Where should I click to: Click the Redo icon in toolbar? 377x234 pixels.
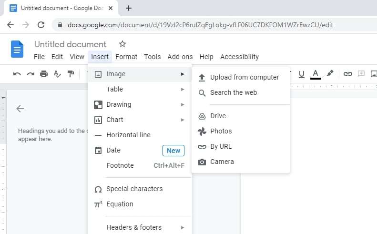31,74
